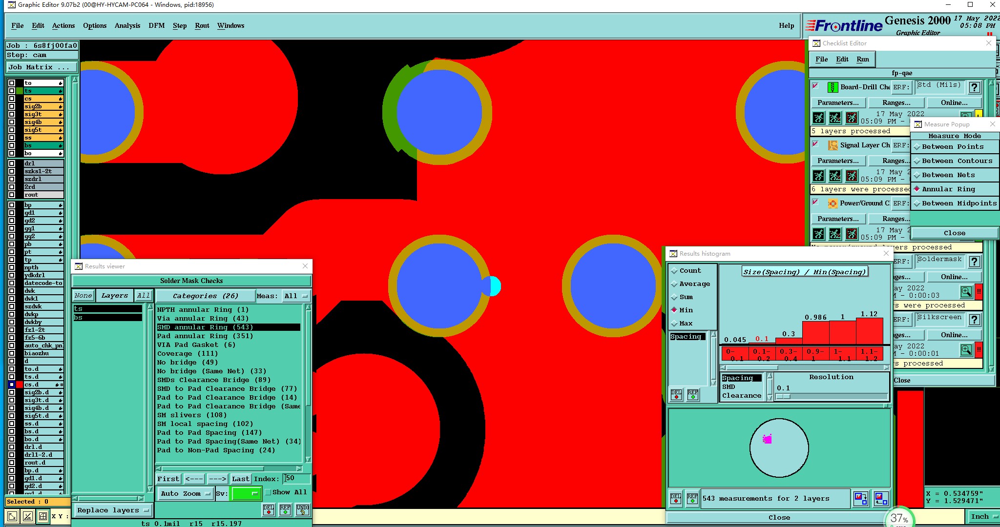1000x527 pixels.
Task: Adjust the Resolution slider handle
Action: tap(783, 397)
